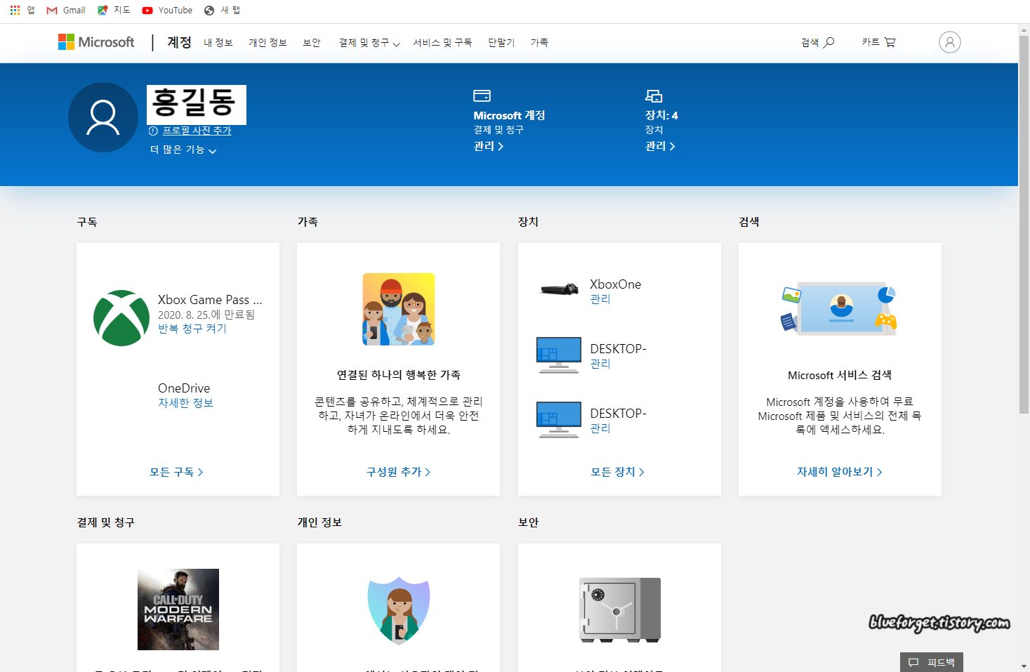The width and height of the screenshot is (1030, 672).
Task: Open the 서비스 및 구독 nav item
Action: click(442, 43)
